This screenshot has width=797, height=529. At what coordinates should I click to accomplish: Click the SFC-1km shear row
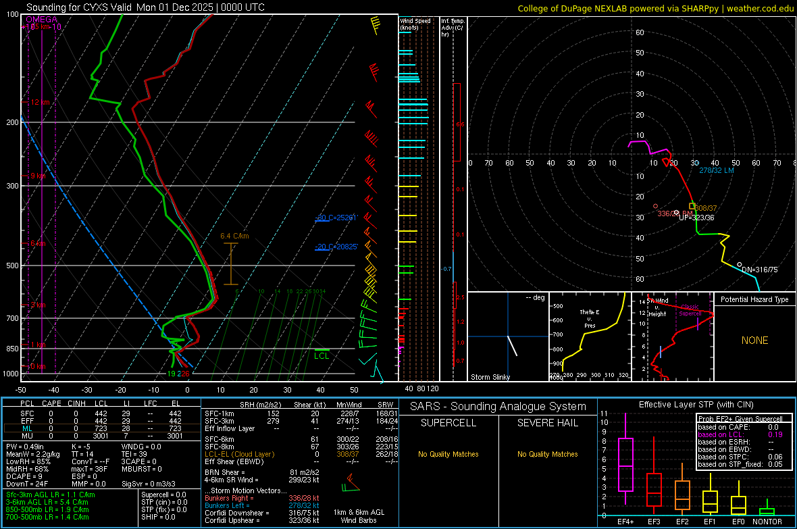(301, 413)
